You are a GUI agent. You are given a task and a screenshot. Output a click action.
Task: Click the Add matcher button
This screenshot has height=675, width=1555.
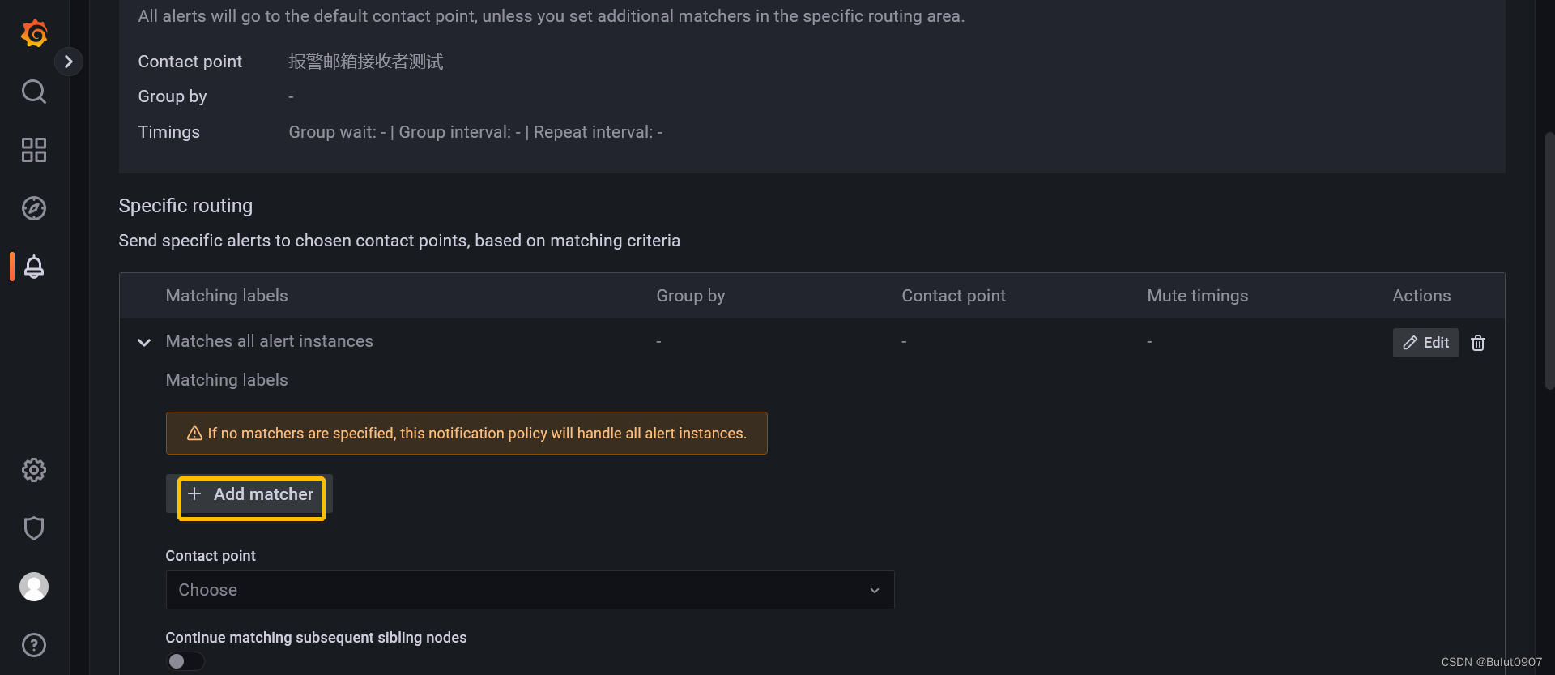coord(250,494)
